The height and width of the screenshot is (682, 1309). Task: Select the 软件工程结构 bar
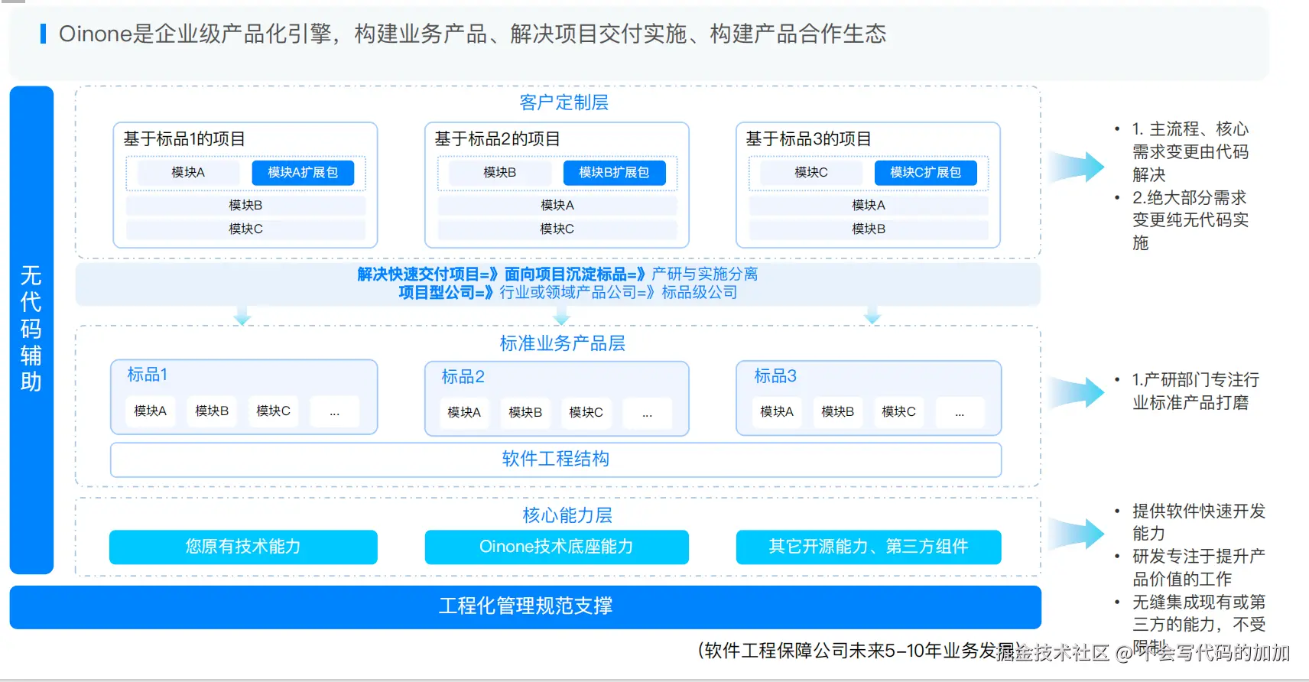pyautogui.click(x=556, y=460)
